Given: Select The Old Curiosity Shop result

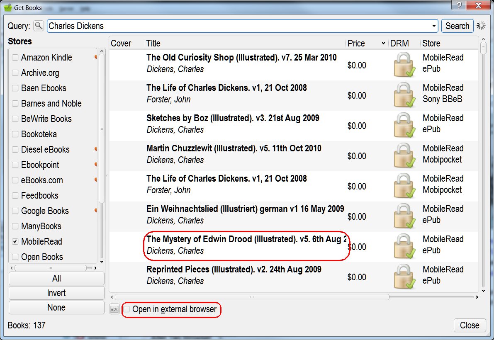Looking at the screenshot, I should click(x=294, y=65).
